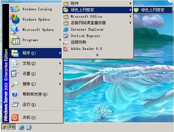Screen dimensions: 174x132
Task: Click the 绿色上网管家 folder icon
Action: (x=66, y=10)
